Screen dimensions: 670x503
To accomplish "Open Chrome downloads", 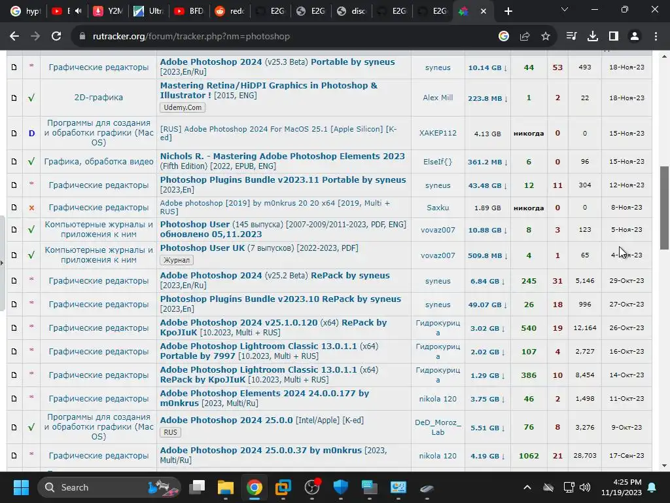I will [593, 37].
